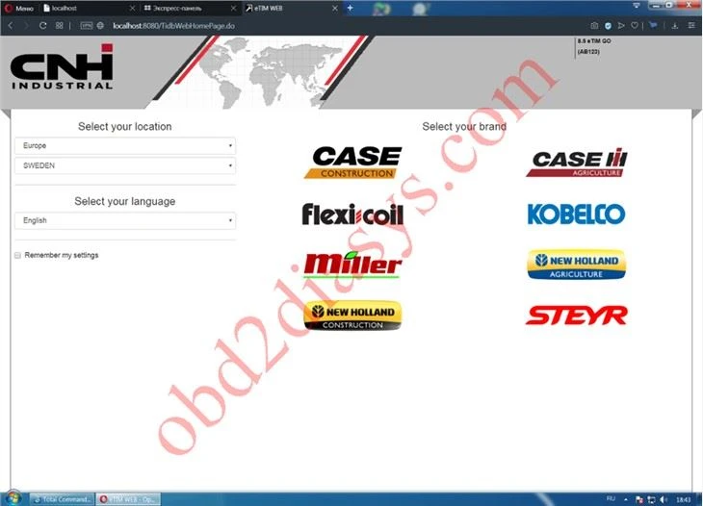Click the 18:43 taskbar clock
Screen dimensions: 703x506
click(x=684, y=499)
